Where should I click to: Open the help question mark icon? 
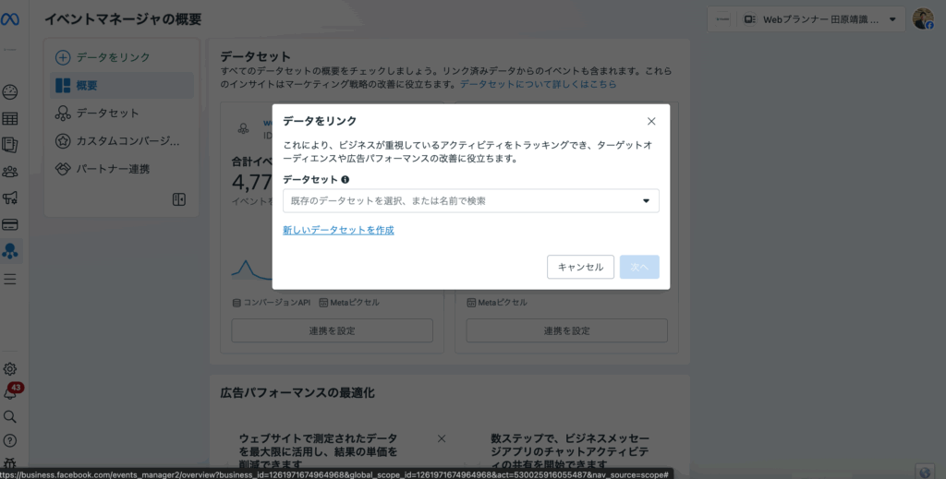[11, 440]
